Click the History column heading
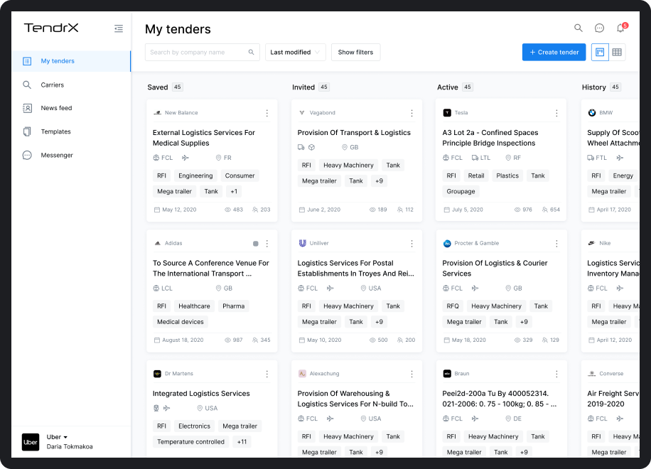Image resolution: width=651 pixels, height=469 pixels. [x=593, y=87]
